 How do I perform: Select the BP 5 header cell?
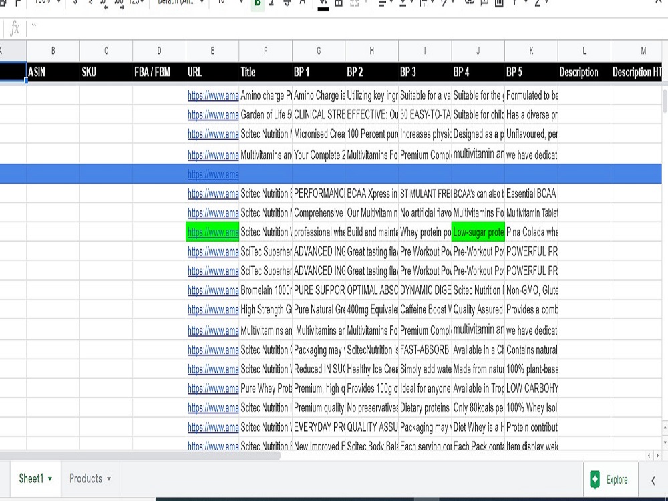tap(531, 72)
